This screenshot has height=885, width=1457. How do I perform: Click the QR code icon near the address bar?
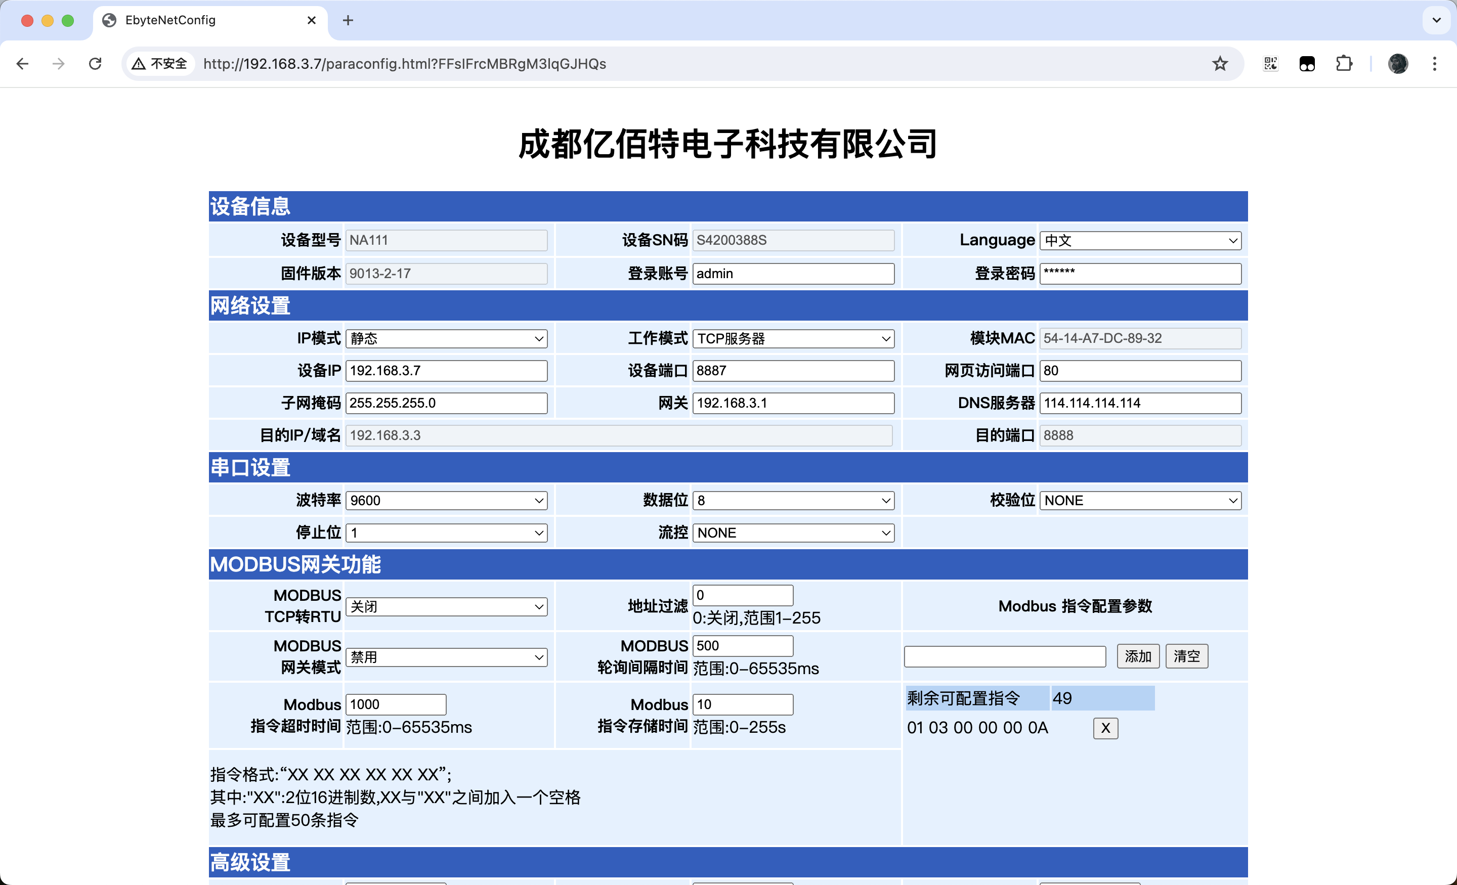coord(1269,63)
